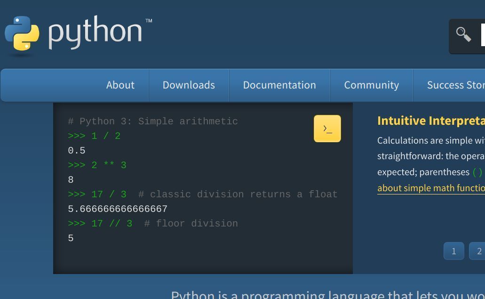Click the 'python' wordmark text
Screen dimensions: 485x299
95,32
